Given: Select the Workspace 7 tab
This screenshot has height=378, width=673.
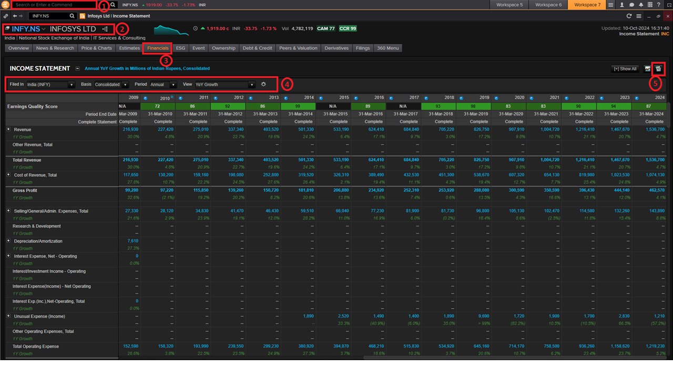Looking at the screenshot, I should click(587, 5).
